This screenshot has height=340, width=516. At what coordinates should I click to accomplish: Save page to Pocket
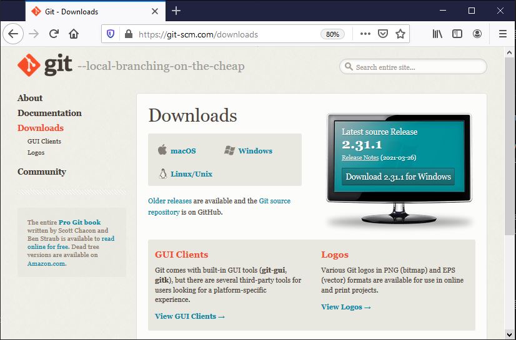click(383, 34)
